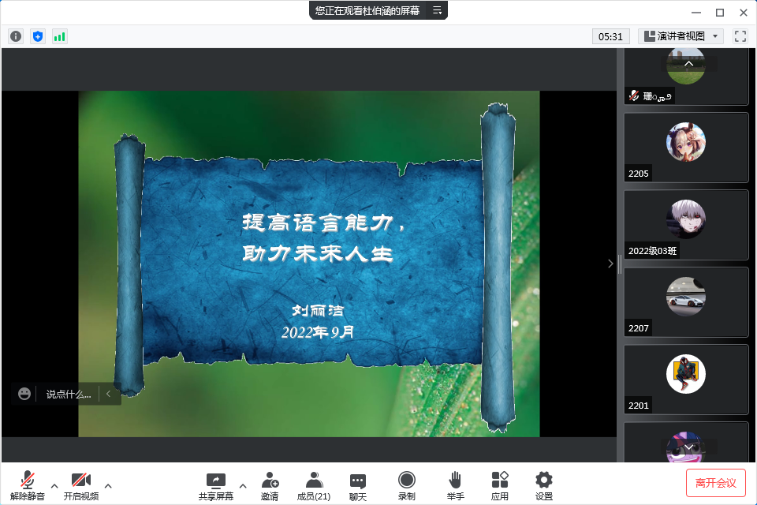
Task: Open the network signal status icon
Action: [x=60, y=36]
